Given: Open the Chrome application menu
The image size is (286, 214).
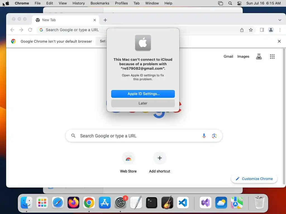Looking at the screenshot, I should pos(22,3).
